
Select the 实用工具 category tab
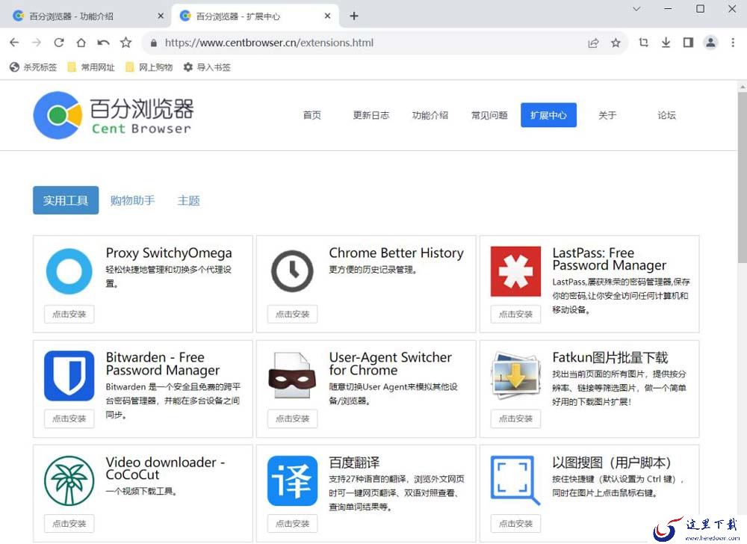(x=66, y=200)
